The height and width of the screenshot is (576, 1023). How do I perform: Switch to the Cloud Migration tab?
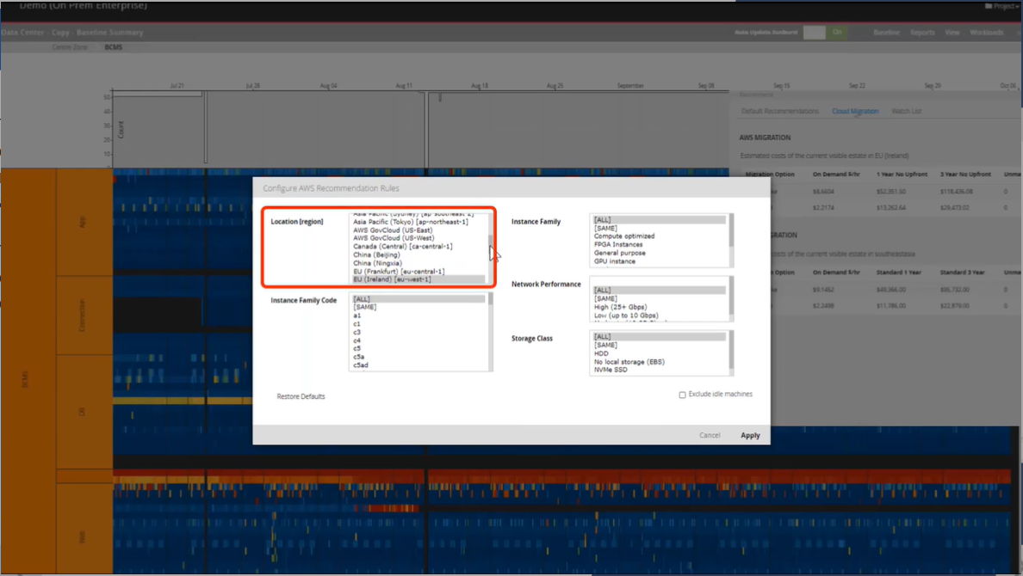(x=855, y=112)
